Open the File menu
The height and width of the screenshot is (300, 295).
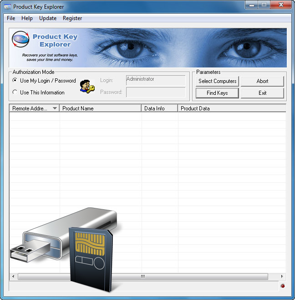click(x=11, y=18)
